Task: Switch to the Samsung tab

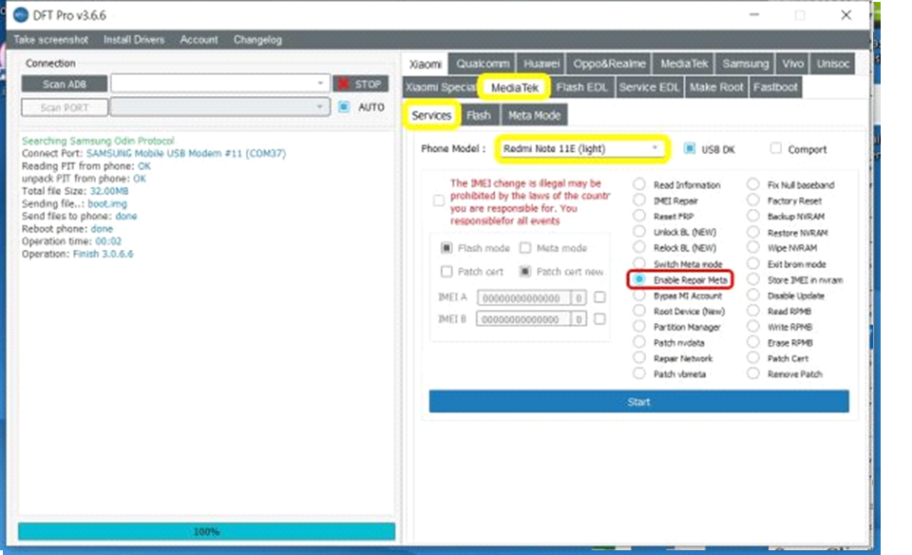Action: click(x=746, y=64)
